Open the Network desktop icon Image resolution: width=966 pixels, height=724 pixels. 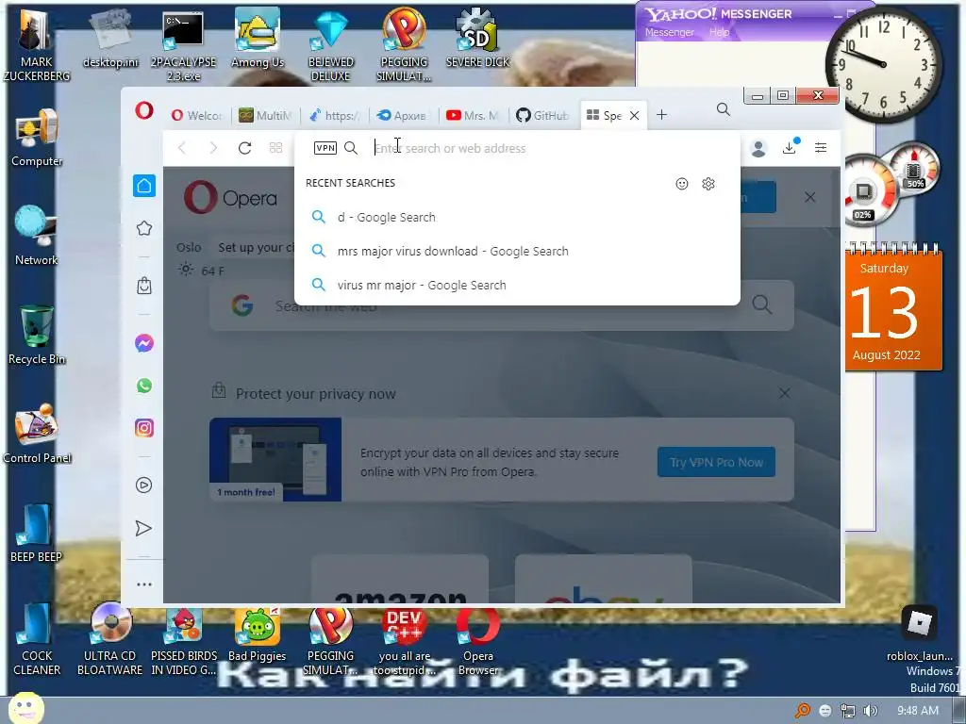37,236
